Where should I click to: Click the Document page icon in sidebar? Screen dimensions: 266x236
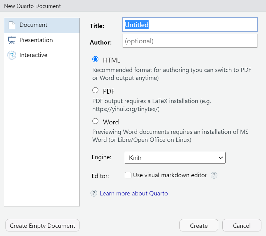(x=12, y=25)
